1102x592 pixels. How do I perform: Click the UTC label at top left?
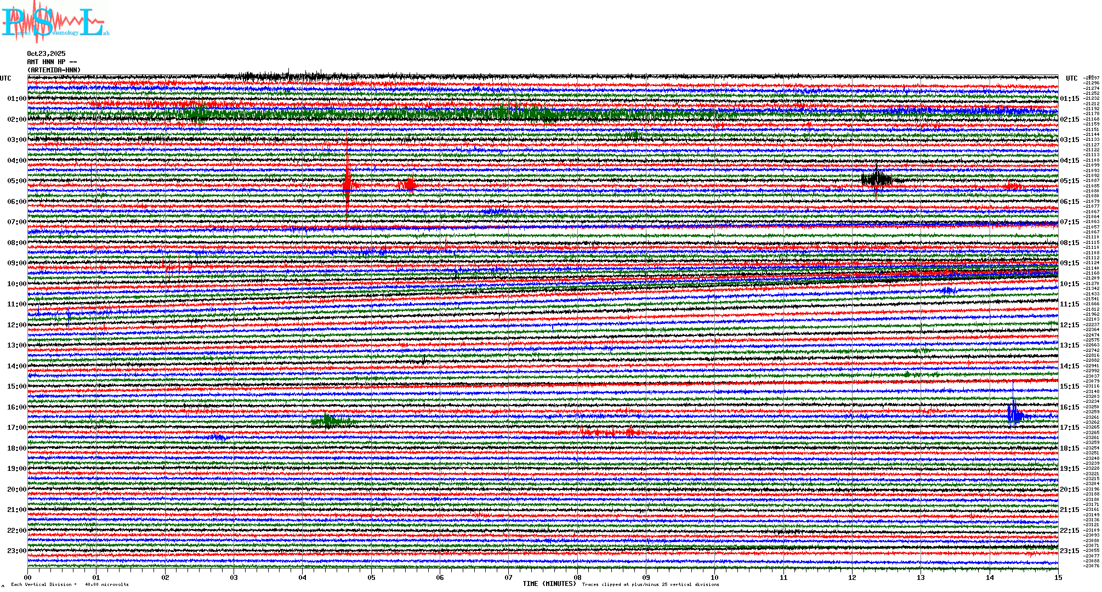[5, 78]
